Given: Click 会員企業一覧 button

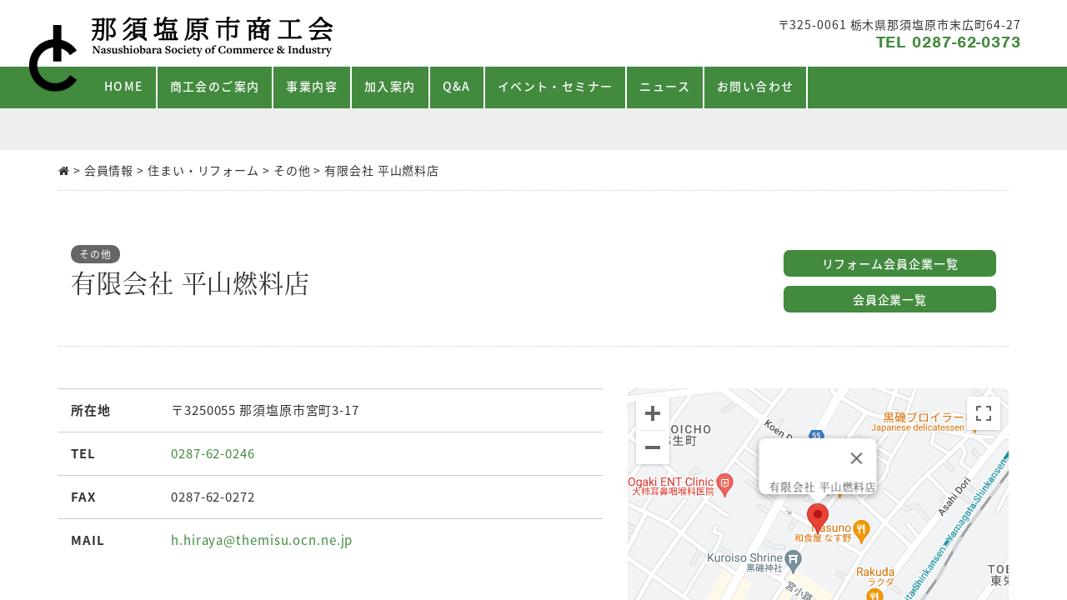Looking at the screenshot, I should [x=889, y=299].
